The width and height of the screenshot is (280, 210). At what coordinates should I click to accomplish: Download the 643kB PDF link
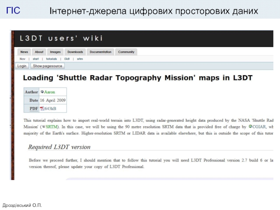50,108
